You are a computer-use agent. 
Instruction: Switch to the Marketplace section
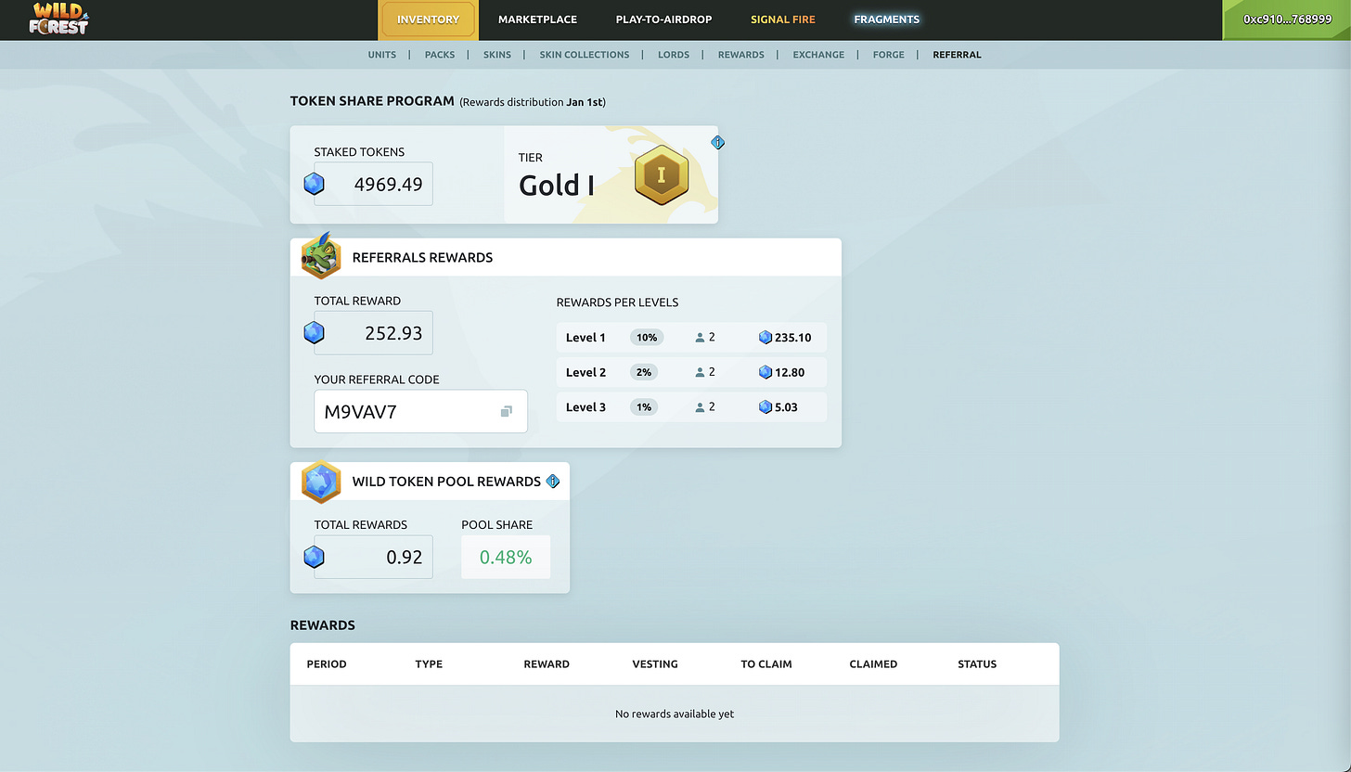(537, 19)
